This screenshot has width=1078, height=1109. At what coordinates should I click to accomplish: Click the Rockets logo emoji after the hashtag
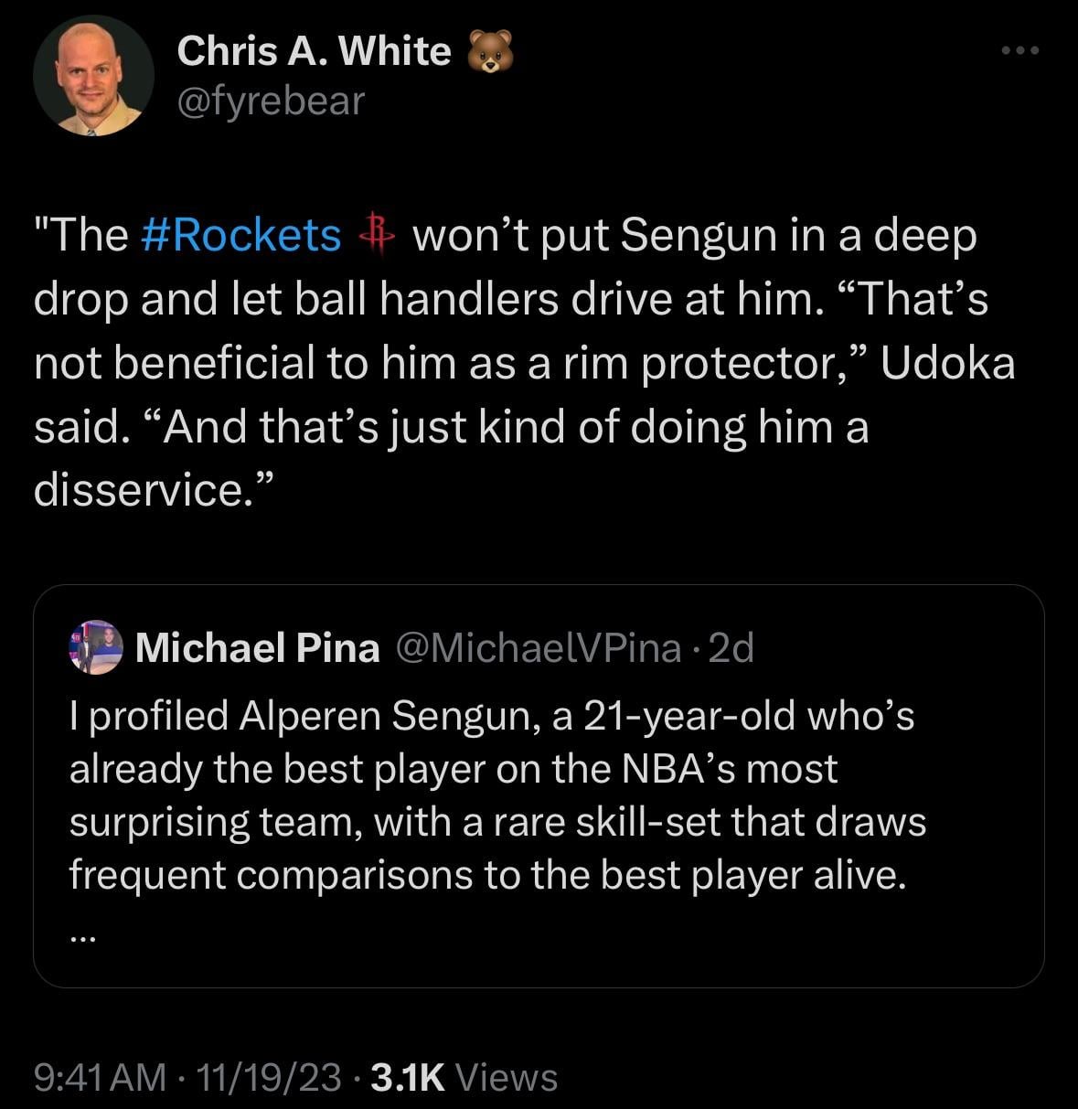376,235
